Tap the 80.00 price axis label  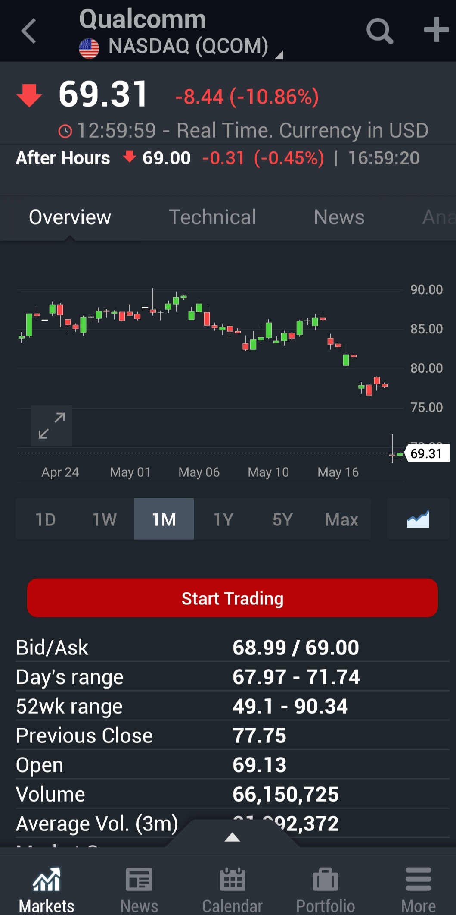point(426,368)
